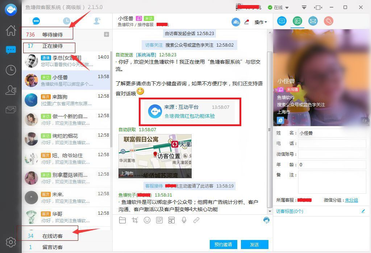This screenshot has width=371, height=253.
Task: Open the chat bubble tab in right panel
Action: point(282,21)
